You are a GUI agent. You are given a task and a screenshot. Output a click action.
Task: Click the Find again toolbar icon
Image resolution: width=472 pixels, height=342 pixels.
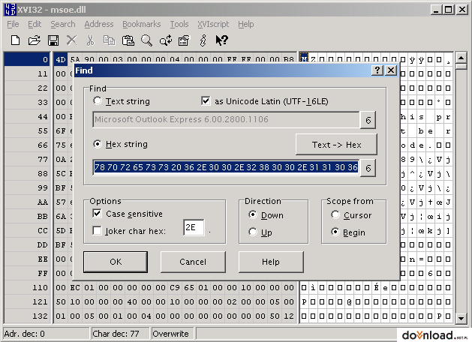[x=166, y=40]
